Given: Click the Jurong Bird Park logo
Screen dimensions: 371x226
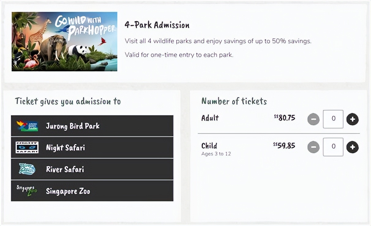Looking at the screenshot, I should pyautogui.click(x=27, y=126).
